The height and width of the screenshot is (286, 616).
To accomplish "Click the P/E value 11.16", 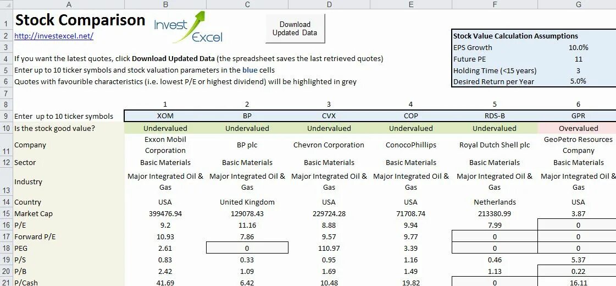I will [x=247, y=226].
